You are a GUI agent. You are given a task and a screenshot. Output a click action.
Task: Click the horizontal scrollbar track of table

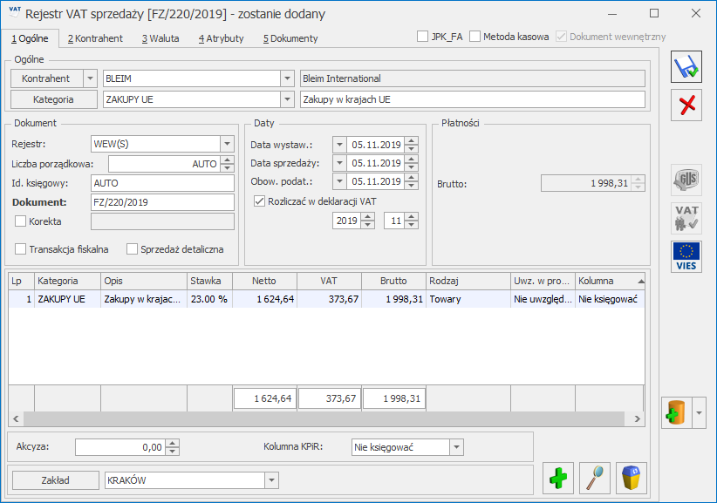click(324, 418)
